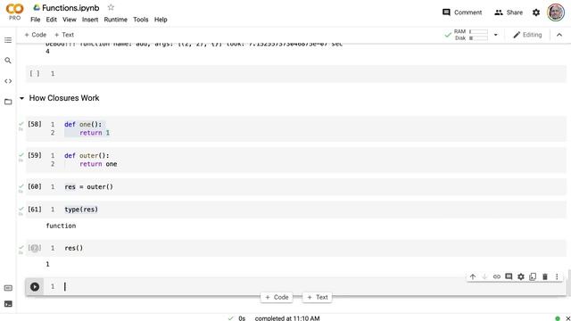The image size is (571, 321).
Task: Run the active empty cell
Action: click(x=35, y=287)
